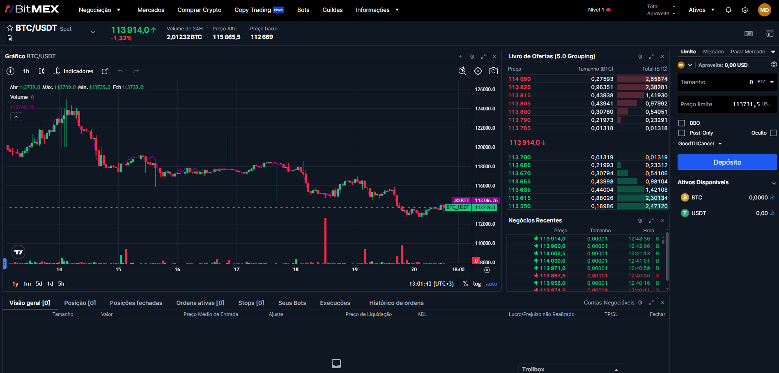Undo last chart action

tap(120, 71)
